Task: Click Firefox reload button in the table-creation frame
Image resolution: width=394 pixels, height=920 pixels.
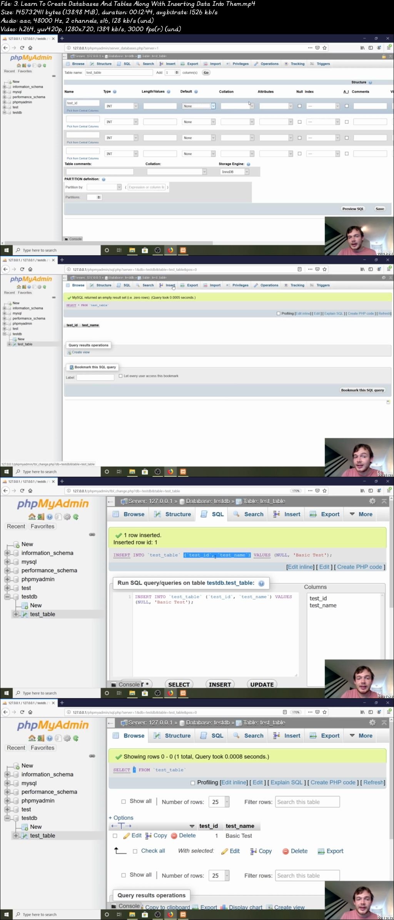Action: tap(22, 48)
